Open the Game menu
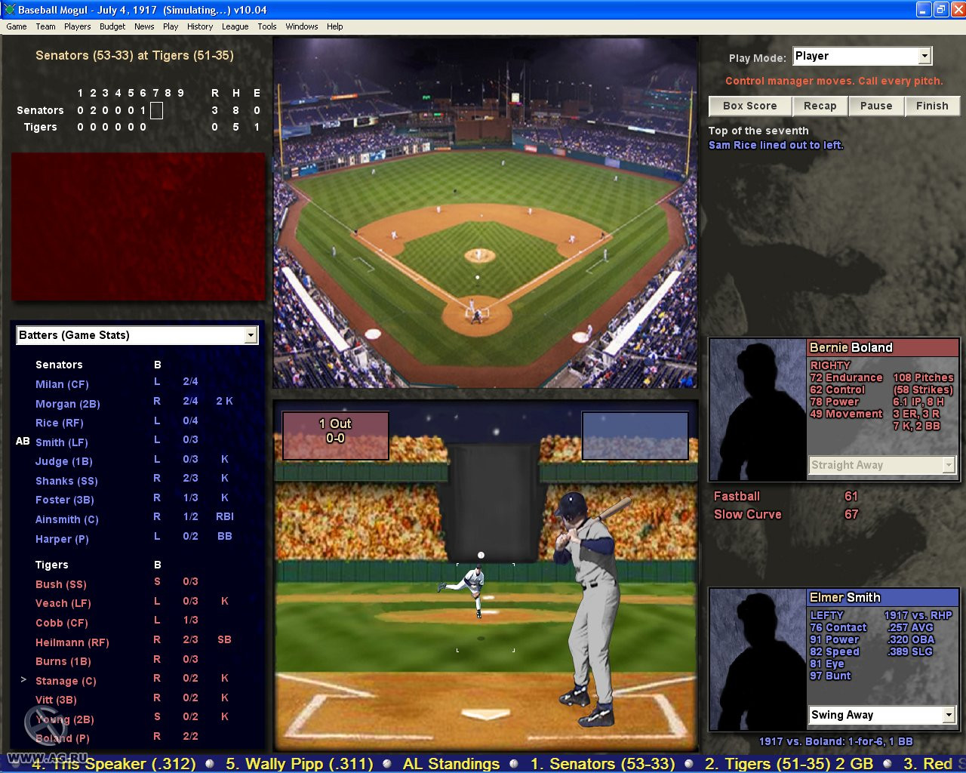Screen dimensions: 966x773 click(17, 26)
